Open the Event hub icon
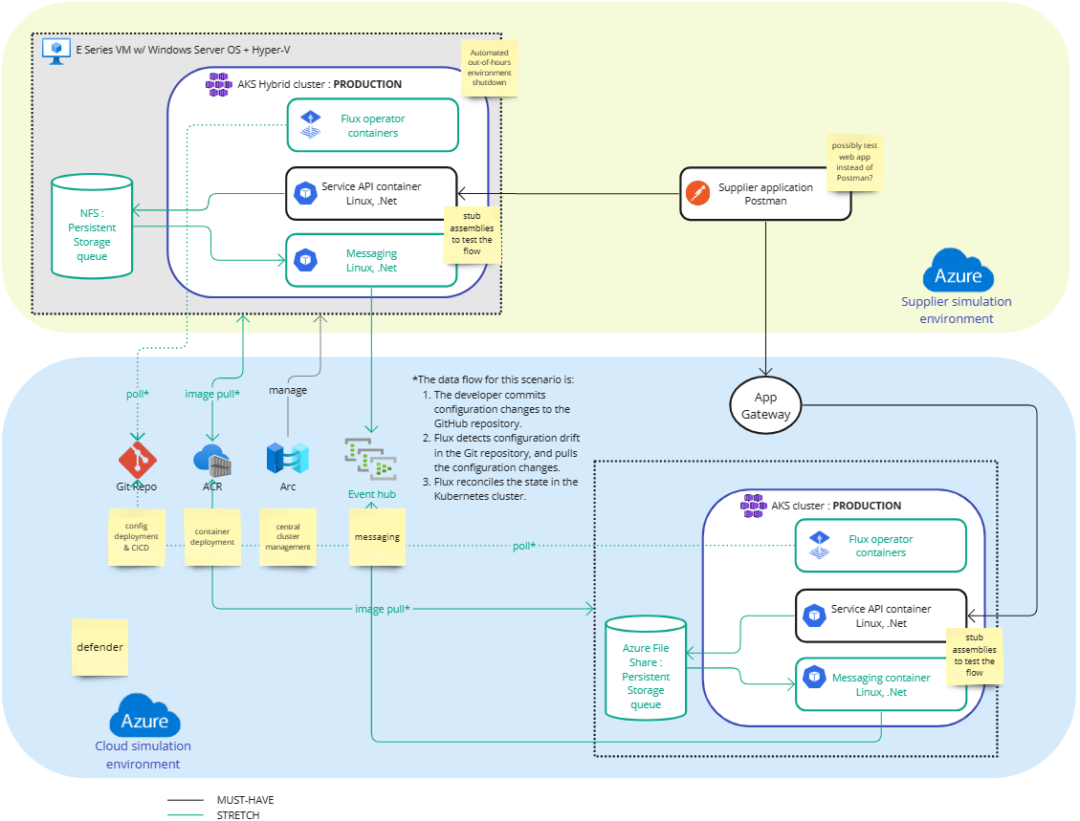The image size is (1080, 821). pyautogui.click(x=368, y=460)
